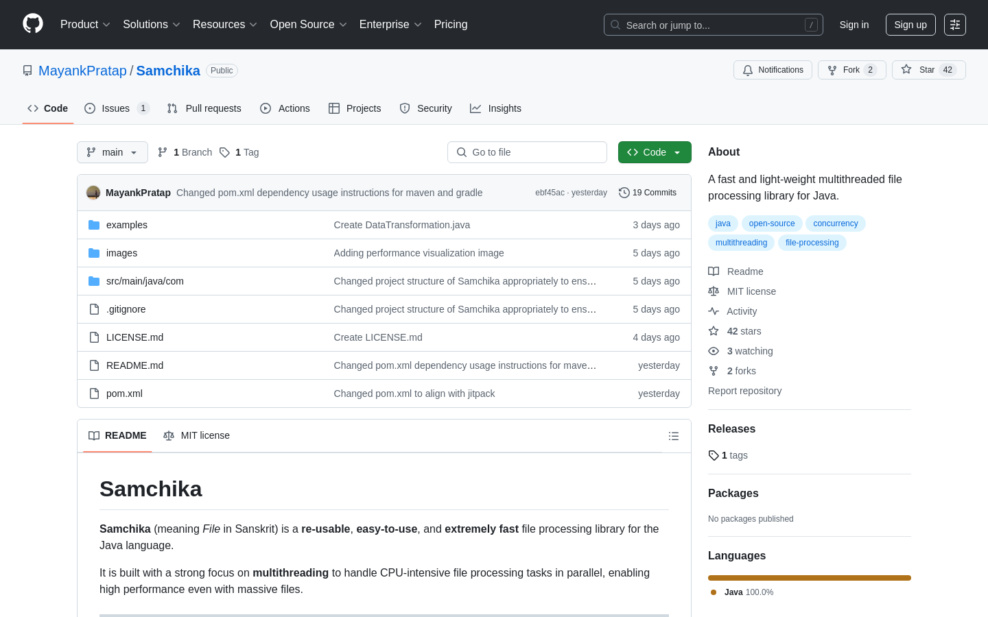Fork this repository

(x=851, y=70)
